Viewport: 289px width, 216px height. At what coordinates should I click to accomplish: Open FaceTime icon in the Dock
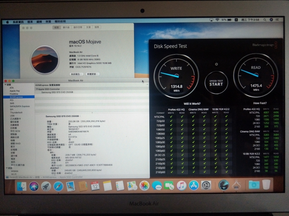(169, 186)
